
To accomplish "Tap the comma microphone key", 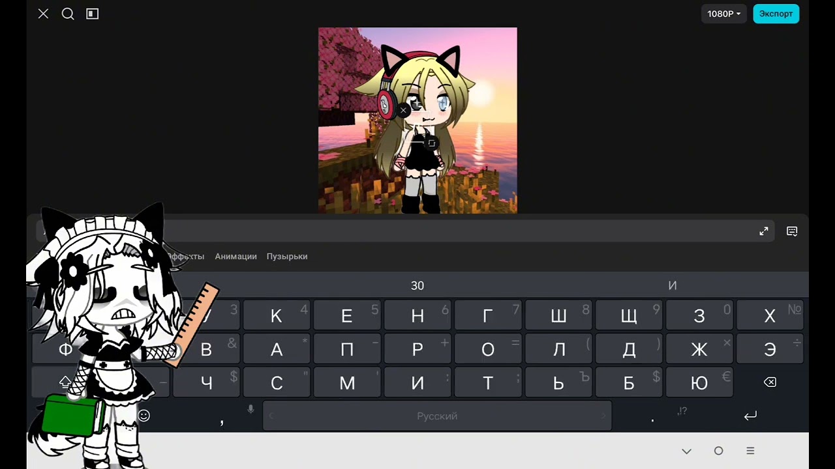I will pos(222,416).
